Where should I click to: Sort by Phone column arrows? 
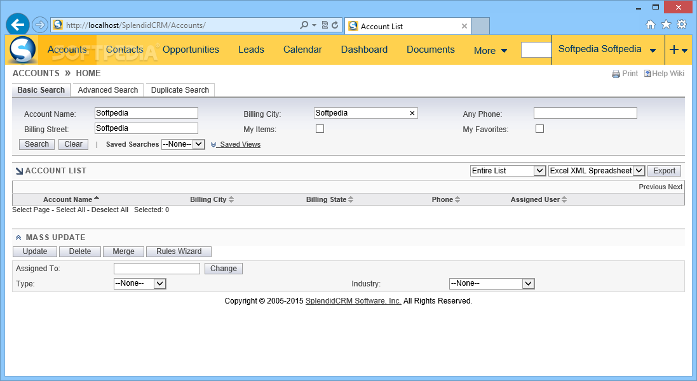pyautogui.click(x=457, y=200)
